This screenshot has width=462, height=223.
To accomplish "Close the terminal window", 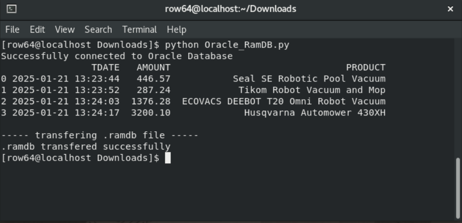I will pyautogui.click(x=450, y=9).
